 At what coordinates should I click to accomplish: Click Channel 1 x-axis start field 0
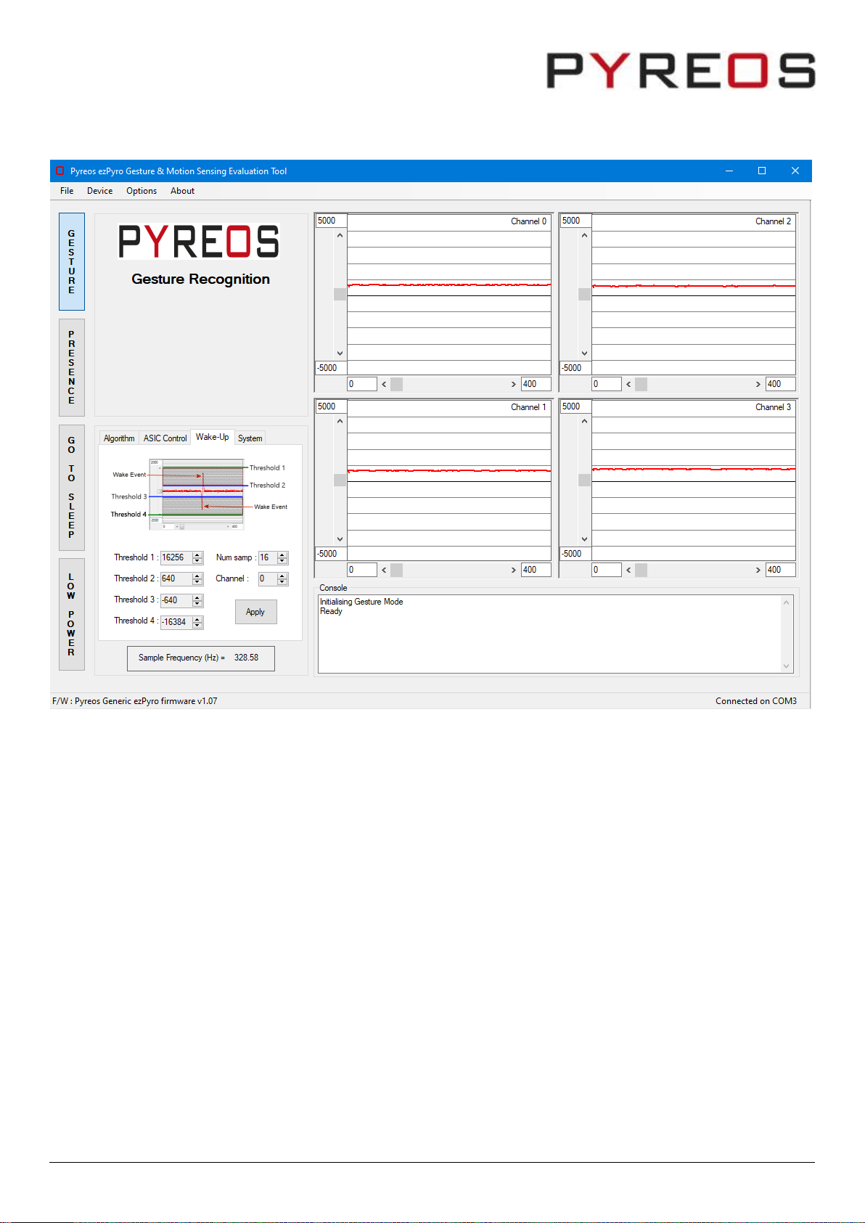pyautogui.click(x=361, y=570)
